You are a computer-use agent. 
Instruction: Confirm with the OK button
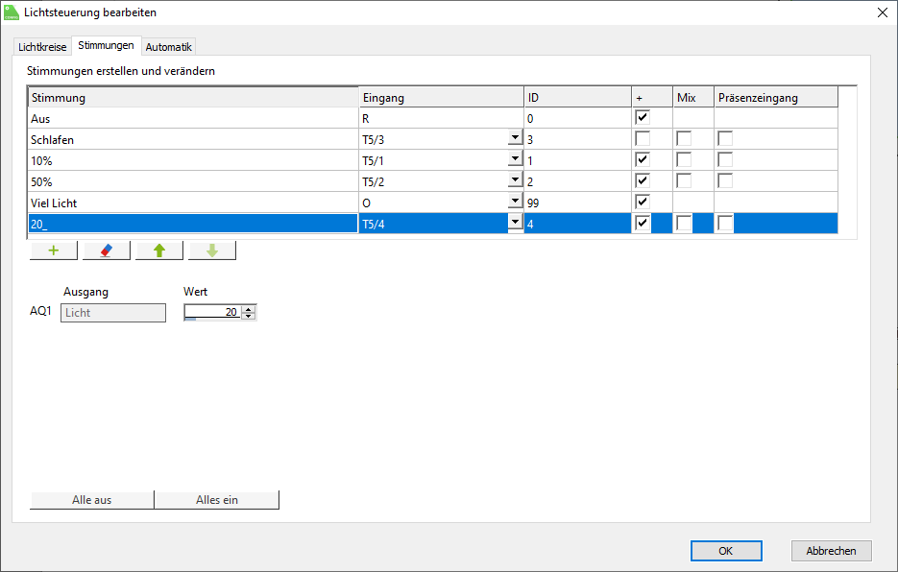tap(726, 551)
